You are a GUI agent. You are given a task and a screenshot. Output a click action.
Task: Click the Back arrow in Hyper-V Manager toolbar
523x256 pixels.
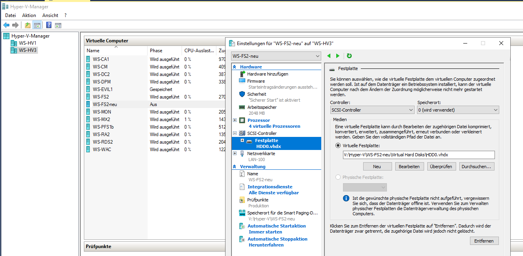point(6,25)
